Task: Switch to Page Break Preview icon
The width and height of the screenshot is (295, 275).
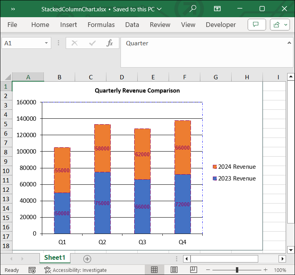Action: [193, 270]
